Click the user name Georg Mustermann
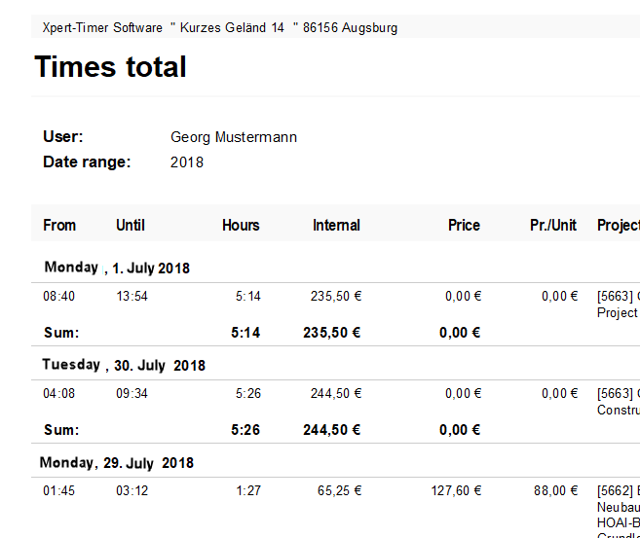This screenshot has width=640, height=538. pos(233,137)
